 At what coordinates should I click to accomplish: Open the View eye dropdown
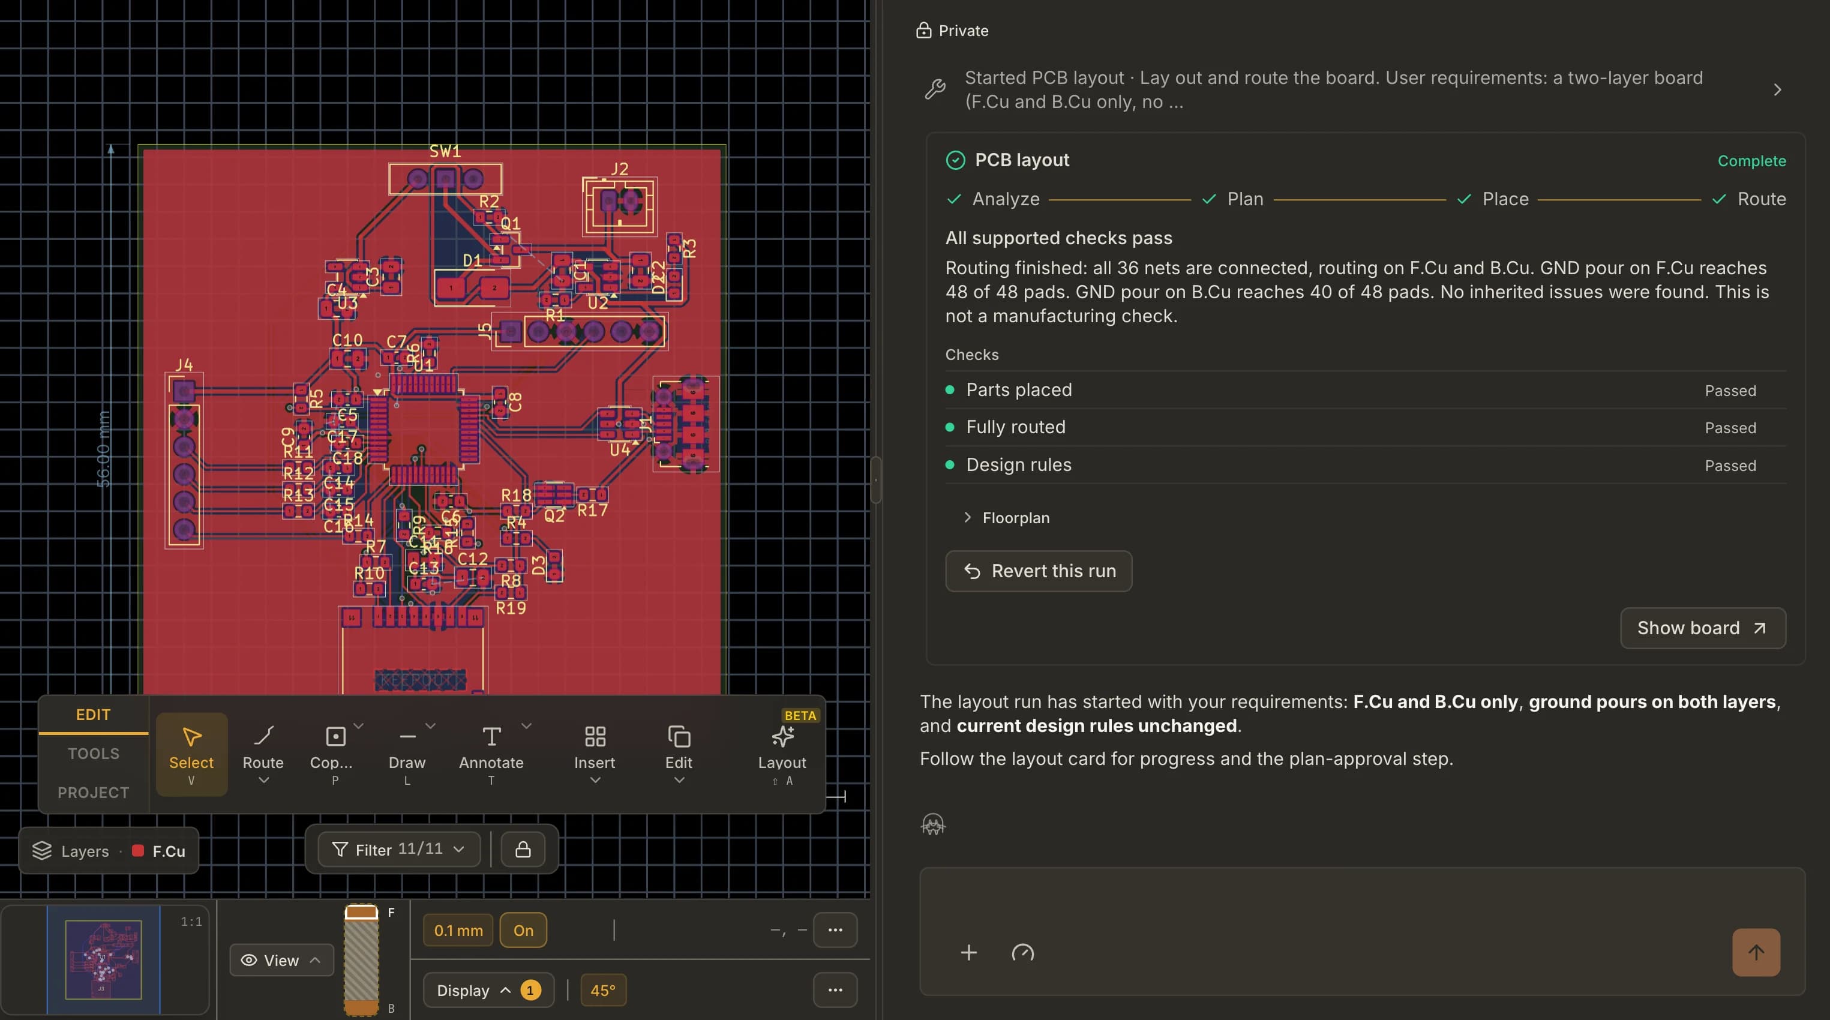(x=281, y=961)
